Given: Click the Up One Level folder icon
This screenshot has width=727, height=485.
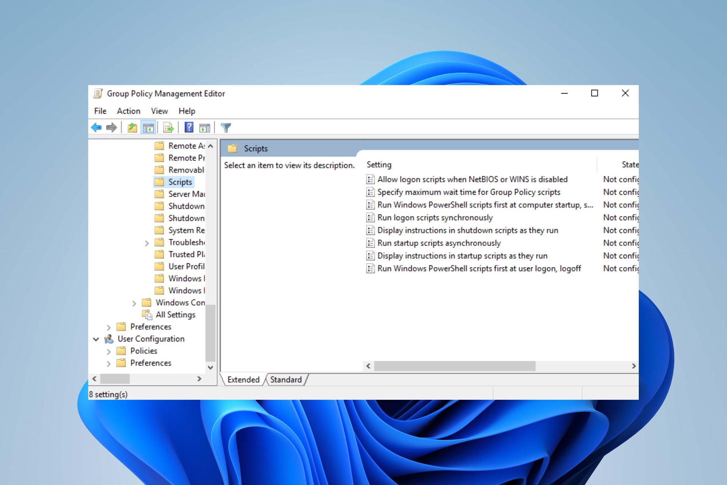Looking at the screenshot, I should pos(132,128).
